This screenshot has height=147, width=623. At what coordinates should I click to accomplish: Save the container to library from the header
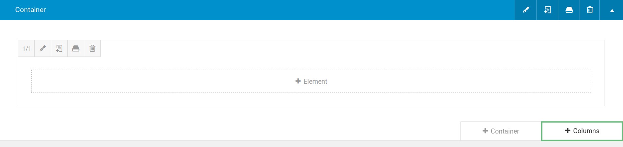click(569, 10)
